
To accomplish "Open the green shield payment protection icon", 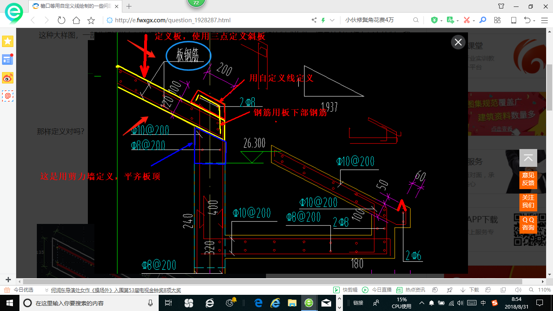I will [434, 20].
